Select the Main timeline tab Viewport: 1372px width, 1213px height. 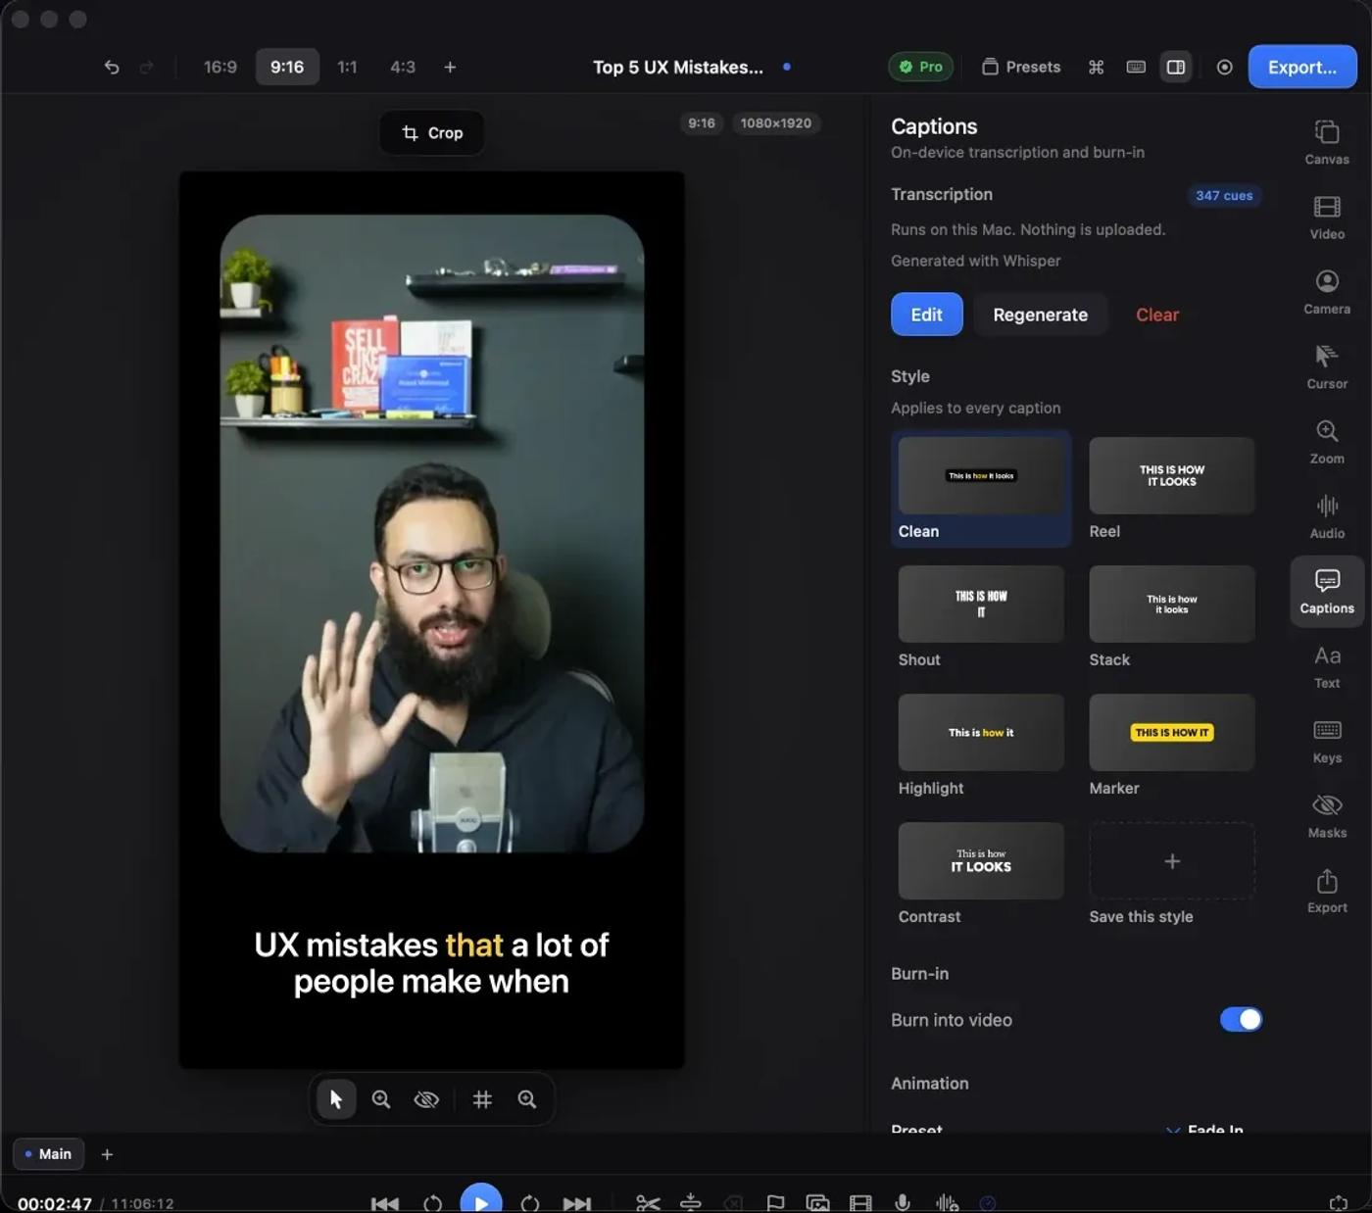tap(48, 1154)
